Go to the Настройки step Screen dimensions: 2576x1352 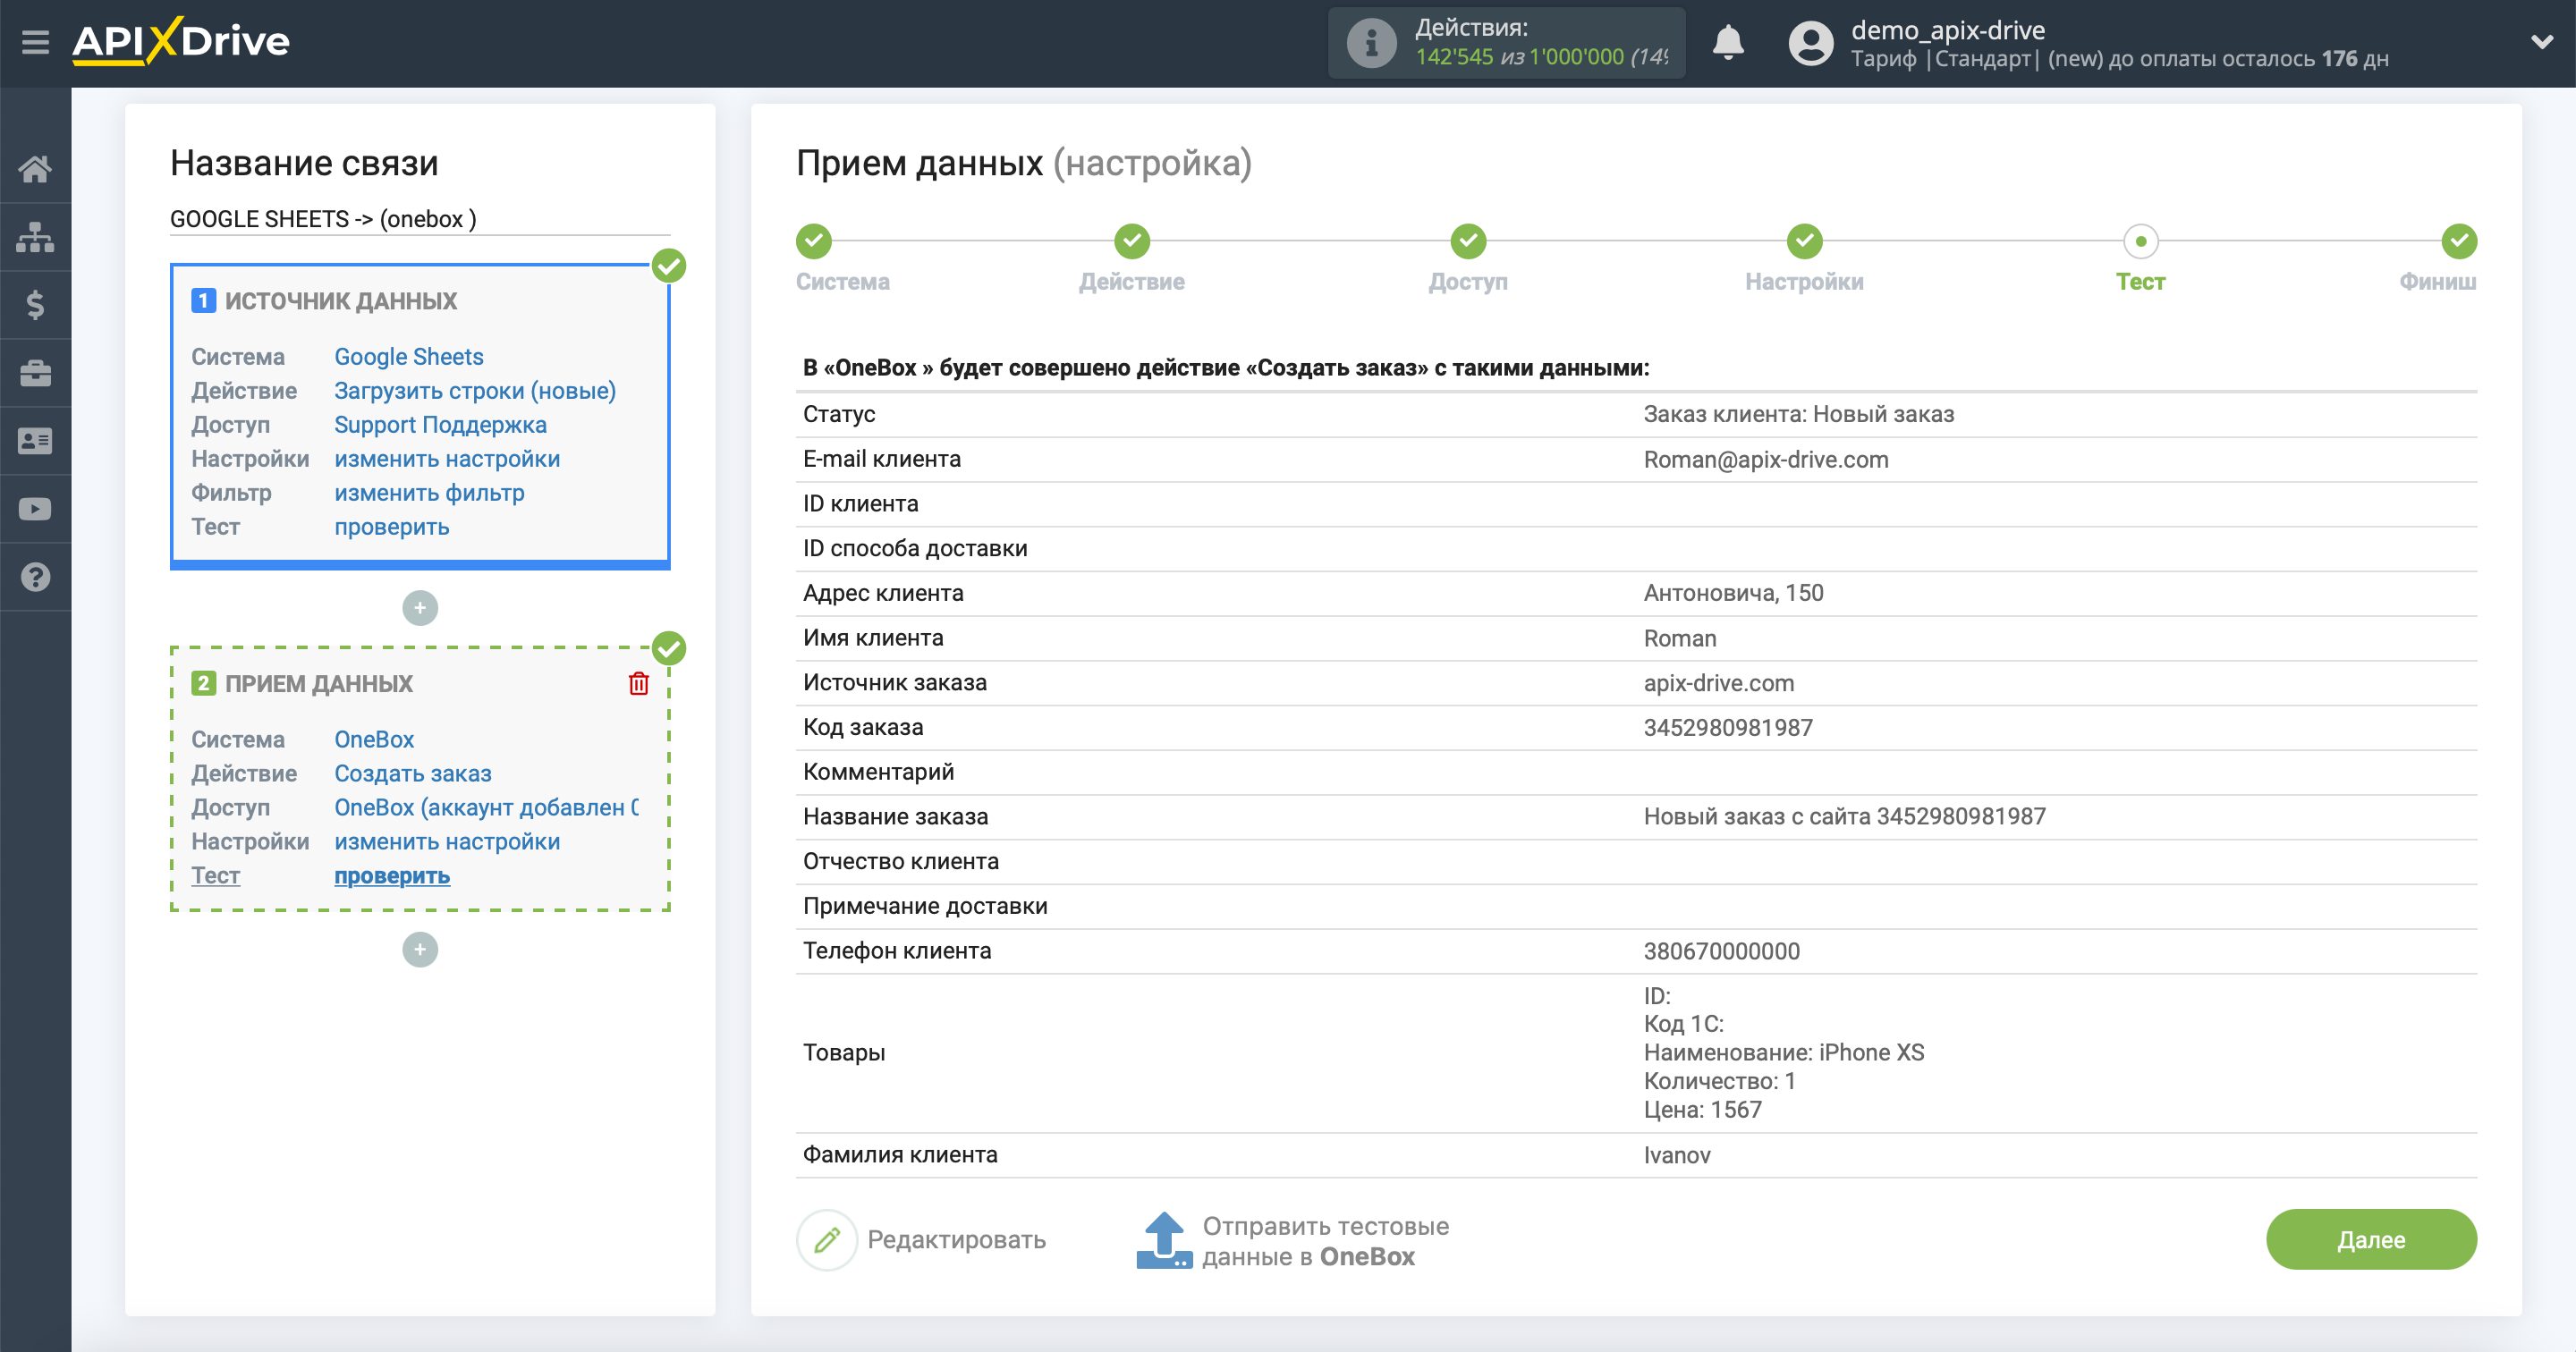coord(1804,240)
